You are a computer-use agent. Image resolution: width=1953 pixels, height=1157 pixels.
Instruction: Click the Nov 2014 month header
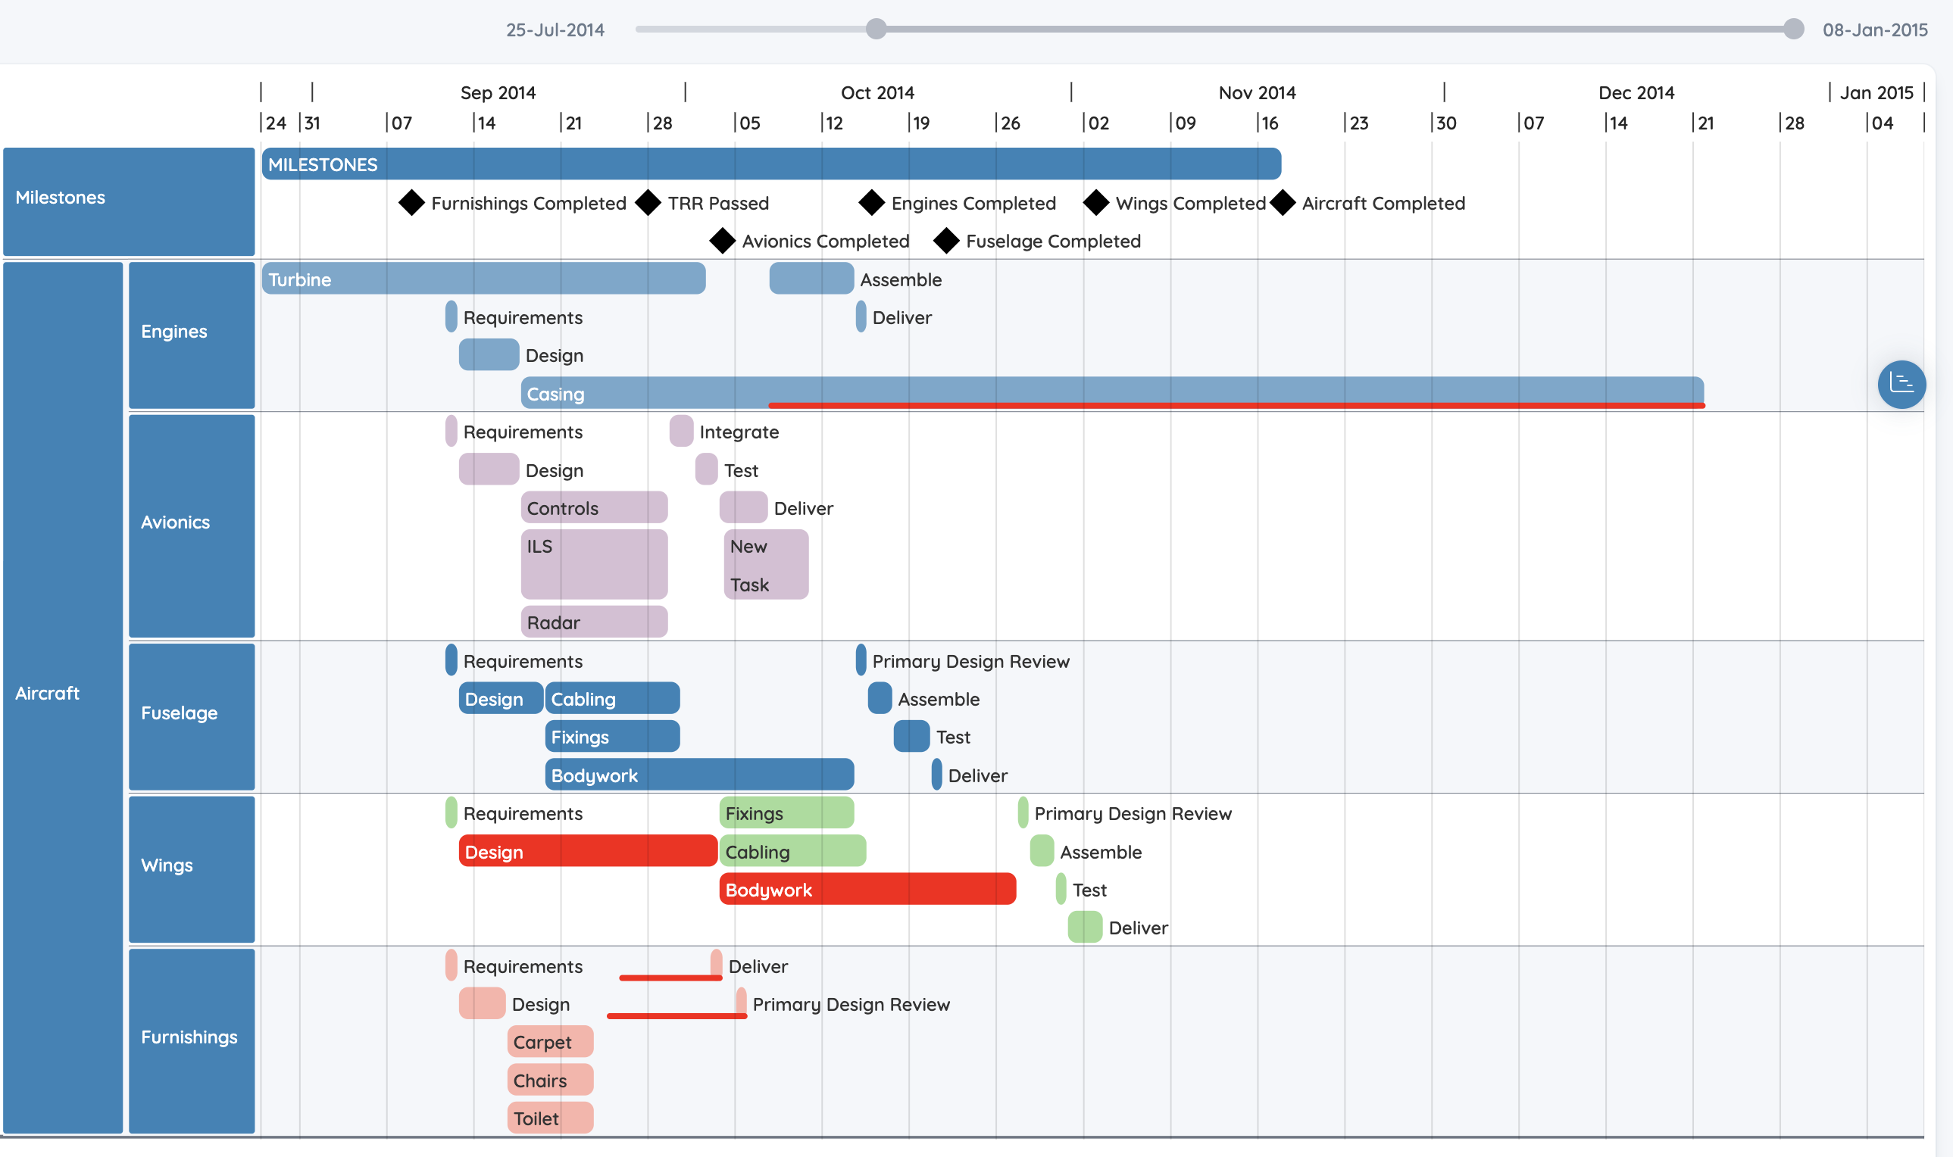[1258, 93]
